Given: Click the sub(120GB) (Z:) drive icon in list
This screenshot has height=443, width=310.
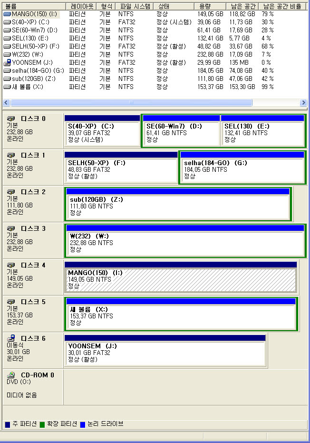Looking at the screenshot, I should point(7,79).
